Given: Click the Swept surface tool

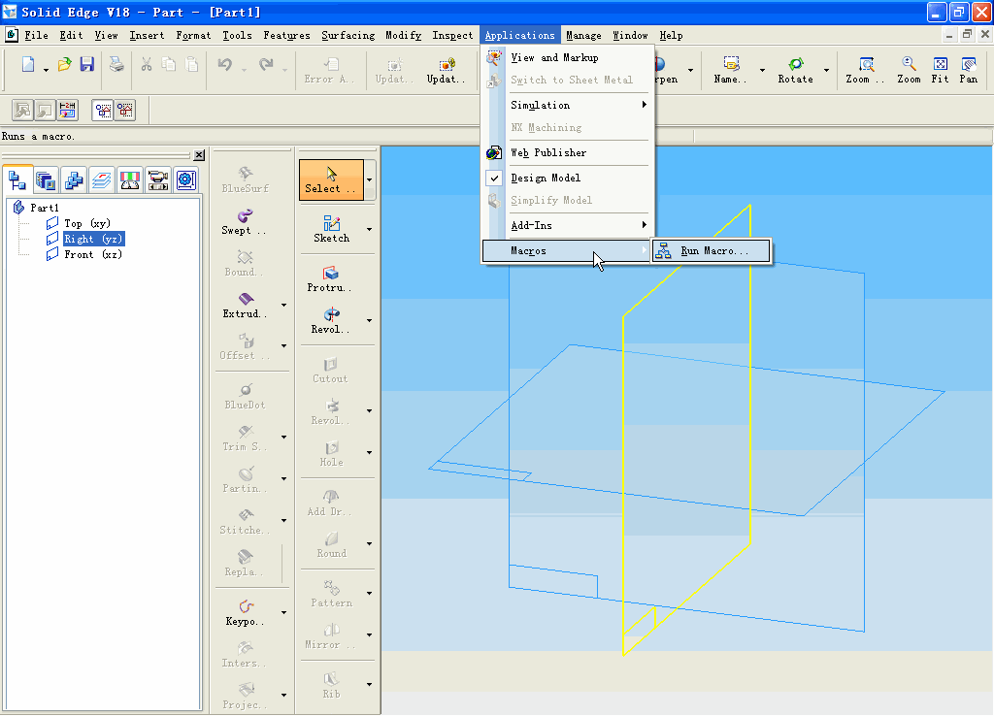Looking at the screenshot, I should 245,222.
